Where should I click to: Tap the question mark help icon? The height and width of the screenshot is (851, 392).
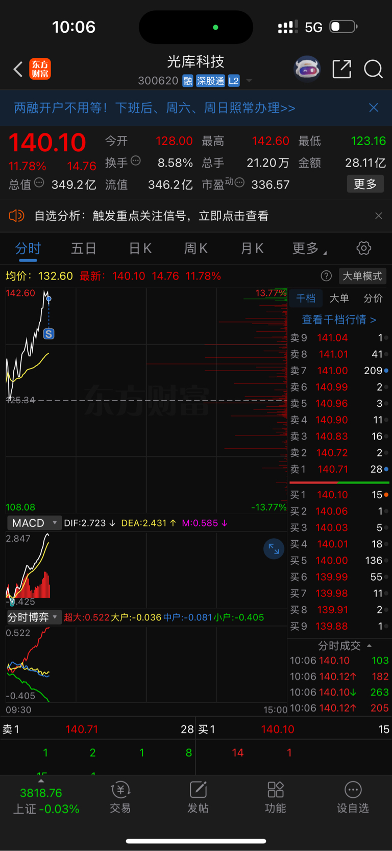(326, 276)
